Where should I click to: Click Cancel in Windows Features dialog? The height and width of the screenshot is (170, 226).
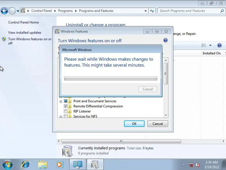click(x=158, y=124)
